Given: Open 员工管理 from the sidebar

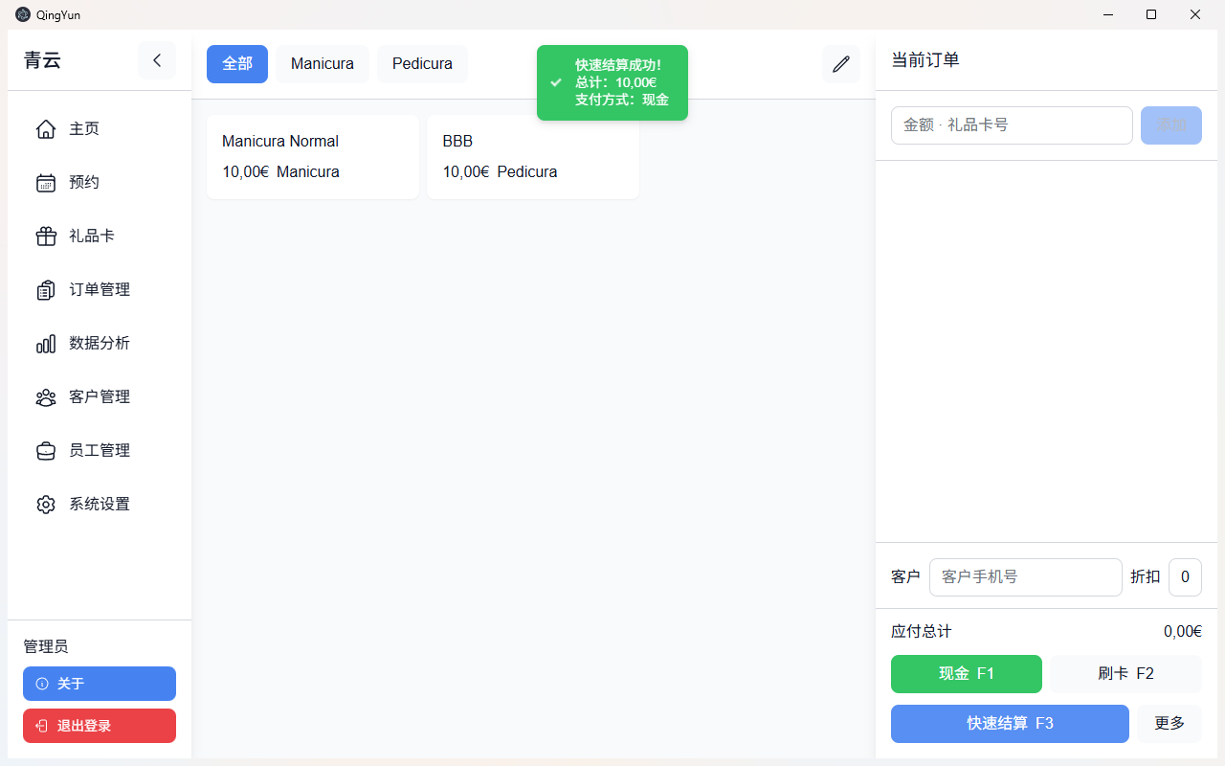Looking at the screenshot, I should click(100, 450).
